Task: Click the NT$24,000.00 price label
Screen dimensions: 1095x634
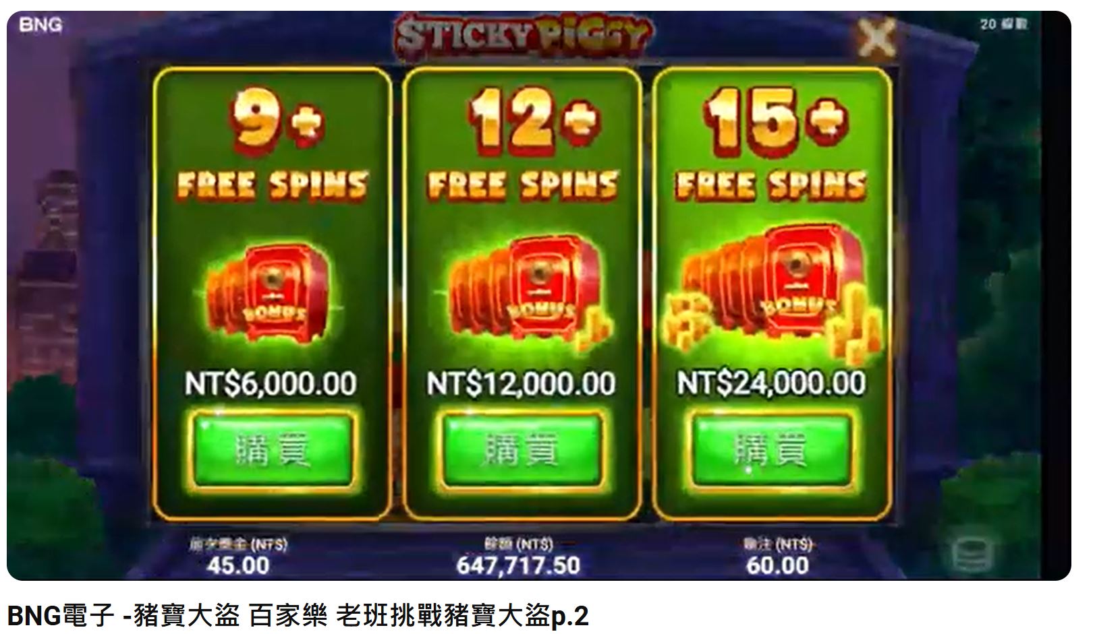Action: (771, 383)
